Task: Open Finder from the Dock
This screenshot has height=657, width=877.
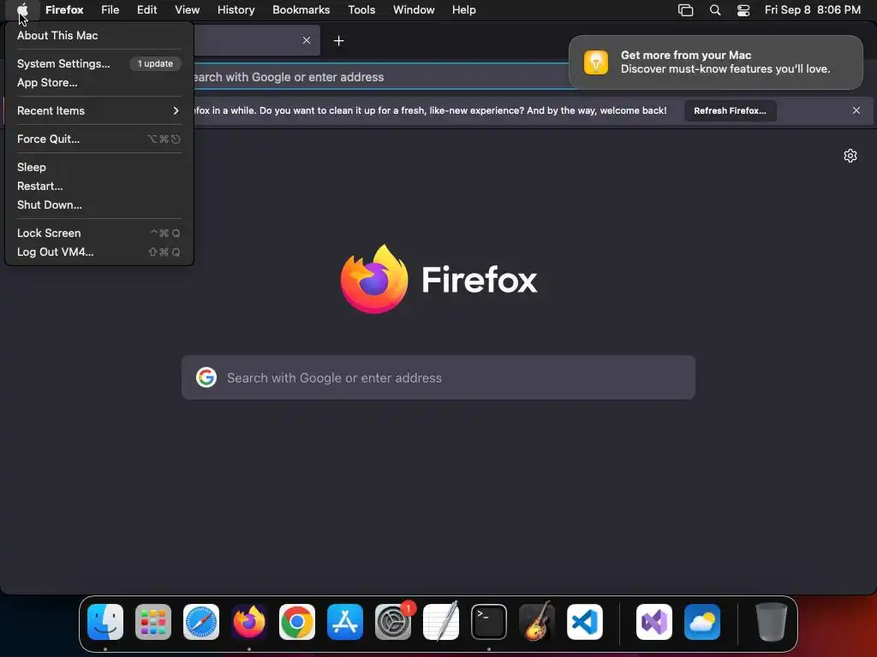Action: [105, 622]
